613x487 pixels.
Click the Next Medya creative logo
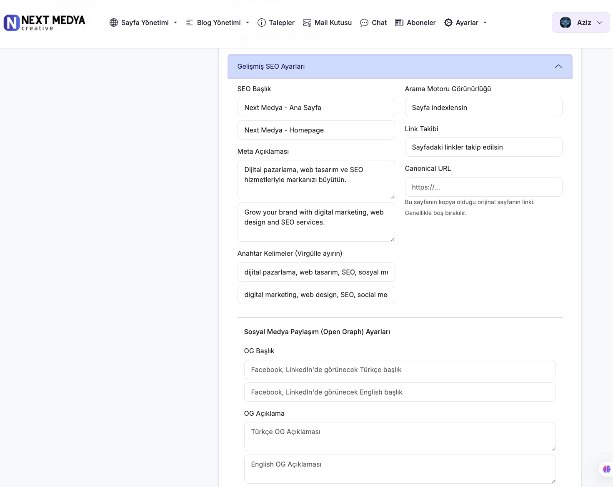point(45,23)
